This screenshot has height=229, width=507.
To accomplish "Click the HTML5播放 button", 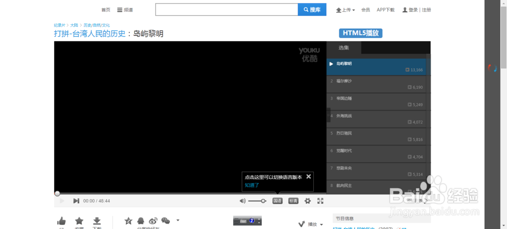I will tap(360, 33).
